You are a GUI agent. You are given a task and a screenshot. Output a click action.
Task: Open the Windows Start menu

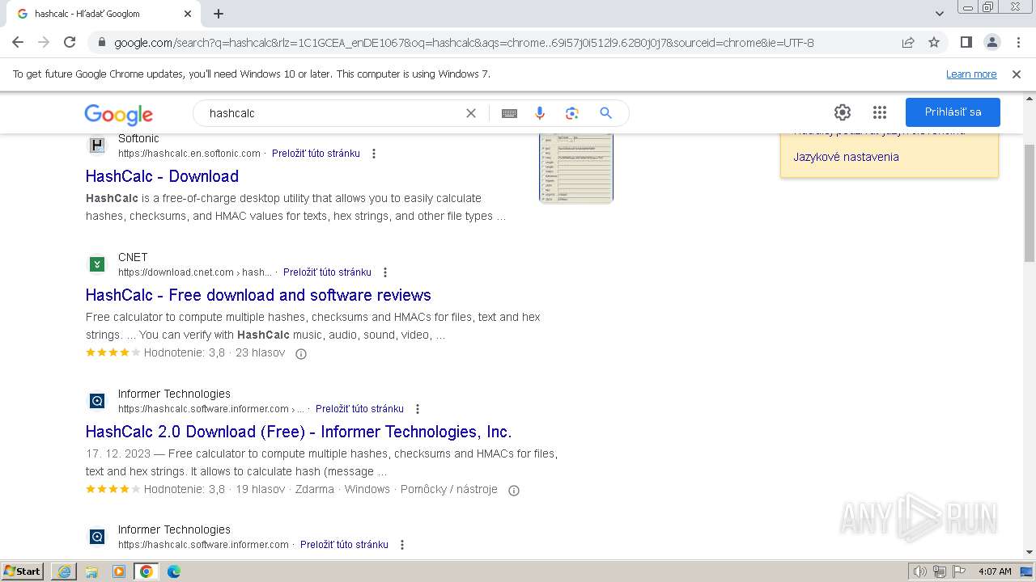pyautogui.click(x=23, y=571)
